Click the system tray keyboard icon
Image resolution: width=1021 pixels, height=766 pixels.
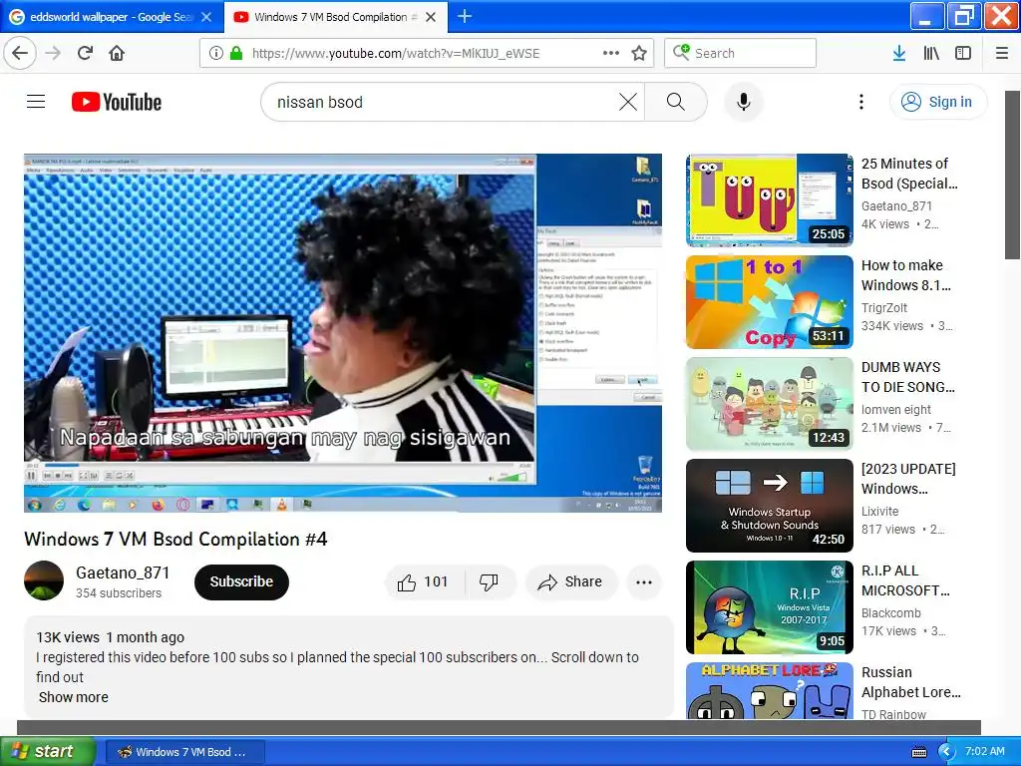(x=918, y=752)
